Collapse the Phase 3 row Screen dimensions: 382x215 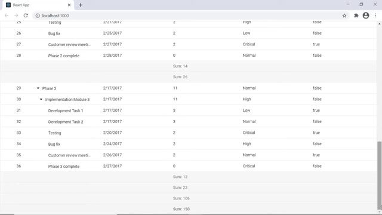click(x=38, y=88)
